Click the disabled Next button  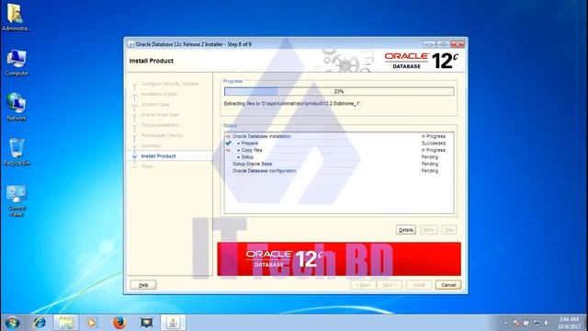coord(390,285)
